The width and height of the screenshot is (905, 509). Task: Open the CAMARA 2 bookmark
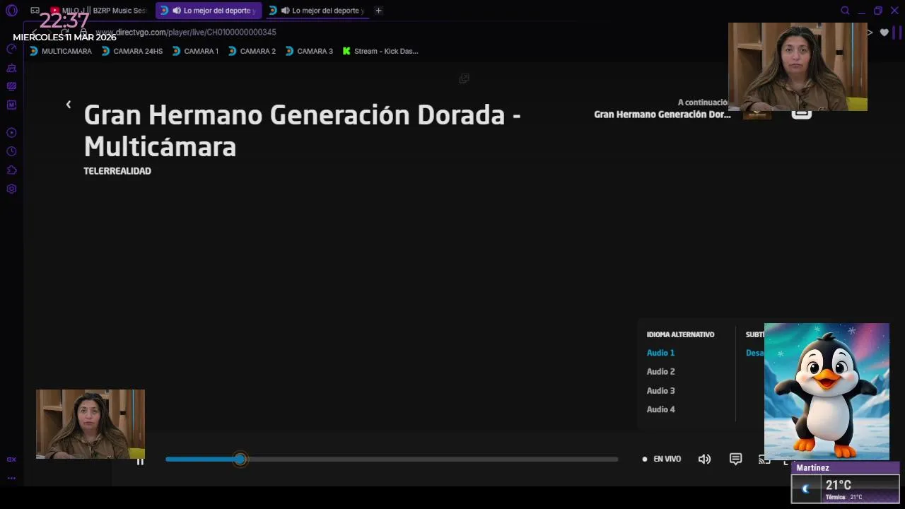click(x=252, y=51)
